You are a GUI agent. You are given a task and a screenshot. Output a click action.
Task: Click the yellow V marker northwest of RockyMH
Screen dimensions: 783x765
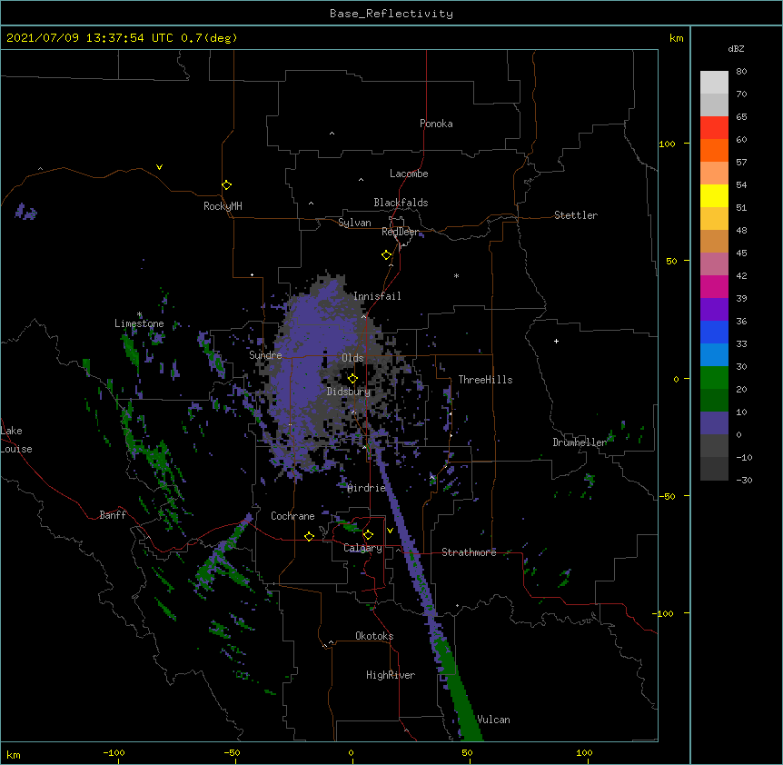[159, 167]
